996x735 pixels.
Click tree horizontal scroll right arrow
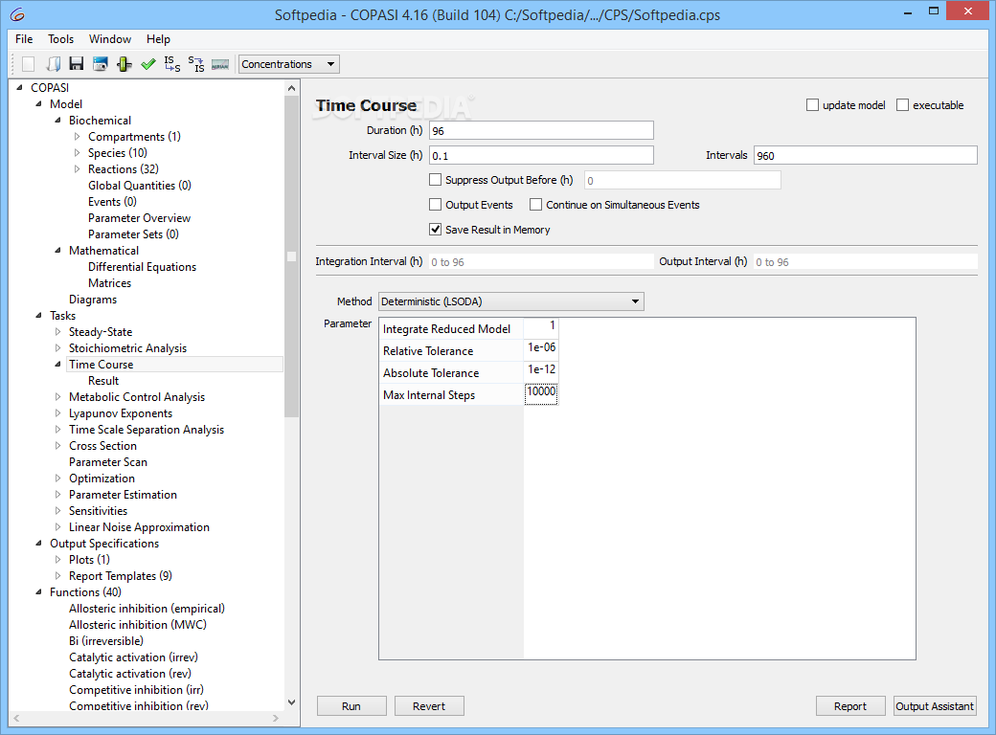click(x=276, y=719)
